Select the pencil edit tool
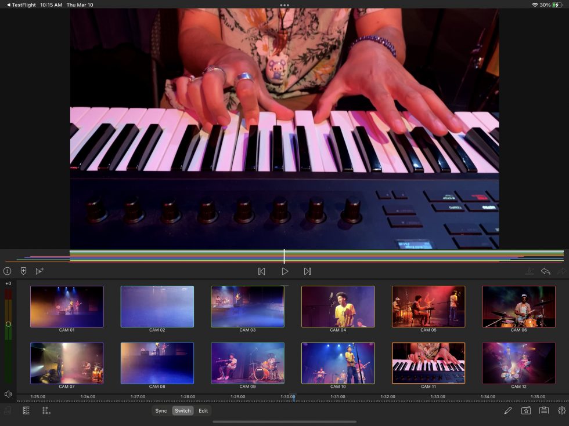Screen dimensions: 569x426 507,410
